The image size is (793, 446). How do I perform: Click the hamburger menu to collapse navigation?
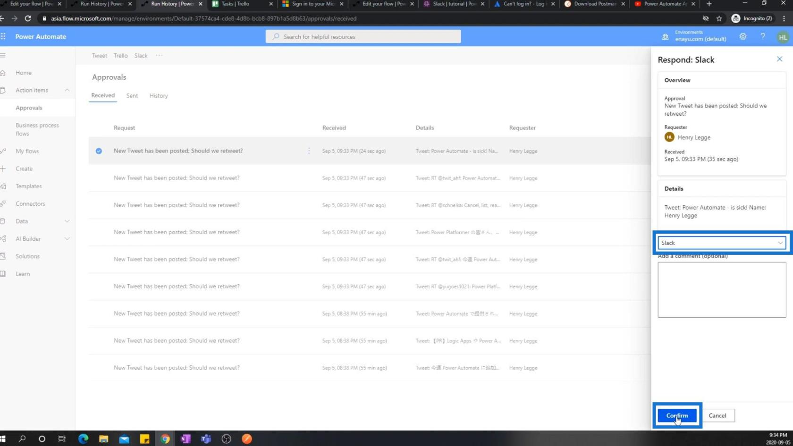pyautogui.click(x=3, y=55)
